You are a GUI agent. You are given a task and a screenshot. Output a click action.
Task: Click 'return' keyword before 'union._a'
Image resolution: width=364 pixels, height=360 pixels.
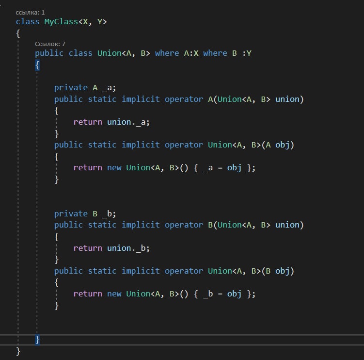tap(88, 122)
